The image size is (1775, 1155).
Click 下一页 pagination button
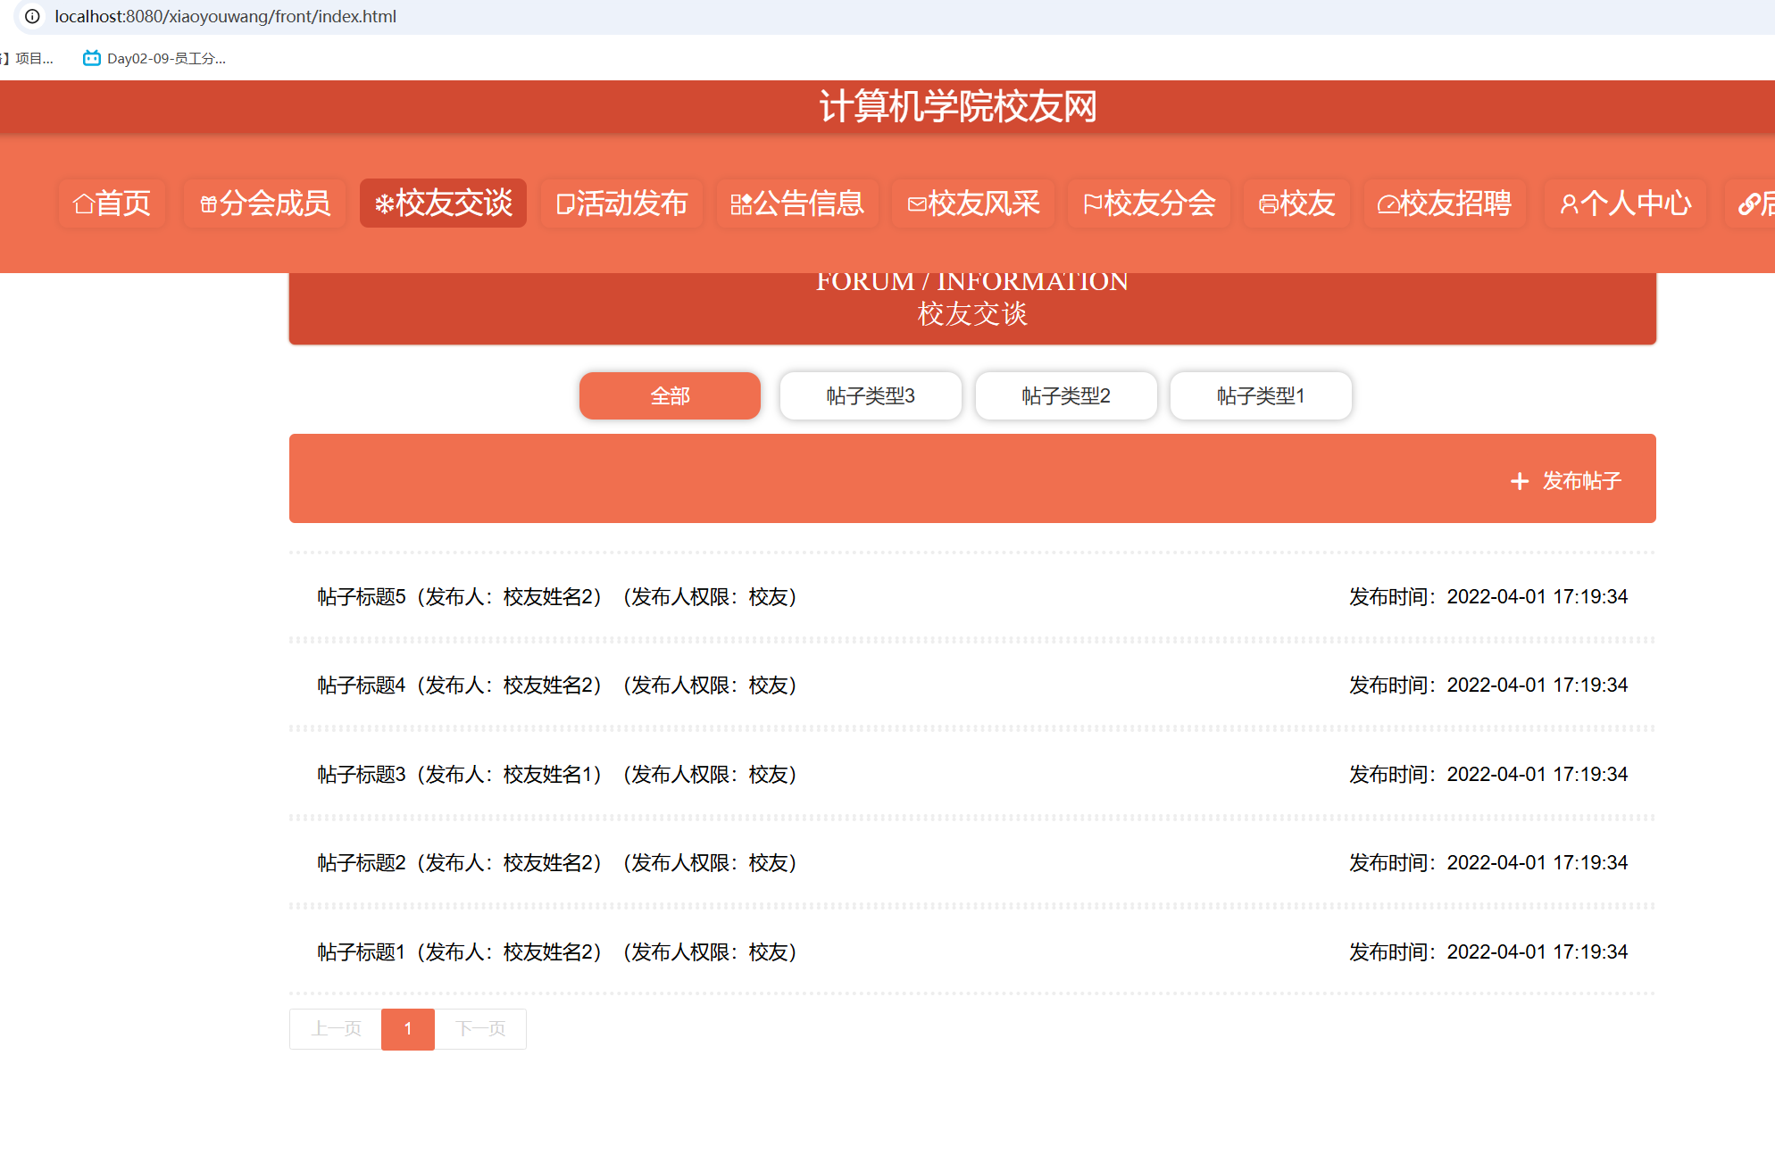point(480,1029)
